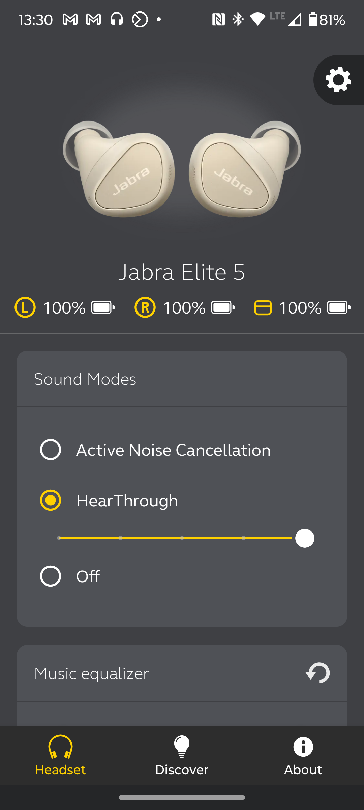The image size is (364, 810).
Task: Select the Off sound mode
Action: [51, 576]
